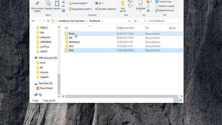Screen dimensions: 222x125
Task: Open sources folder under USB drive
Action: point(42,72)
